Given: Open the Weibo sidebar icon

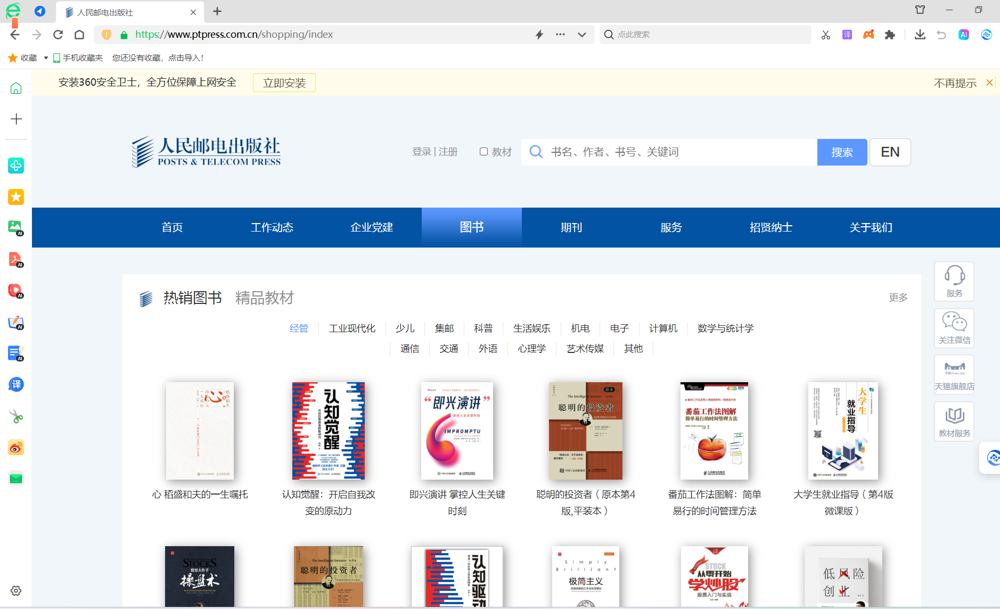Looking at the screenshot, I should 16,448.
